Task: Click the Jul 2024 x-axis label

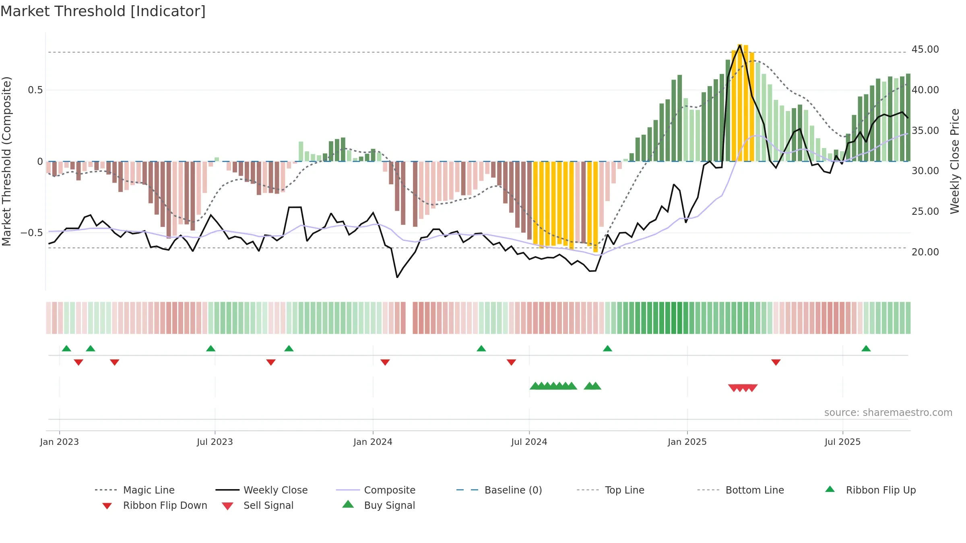Action: click(x=529, y=442)
